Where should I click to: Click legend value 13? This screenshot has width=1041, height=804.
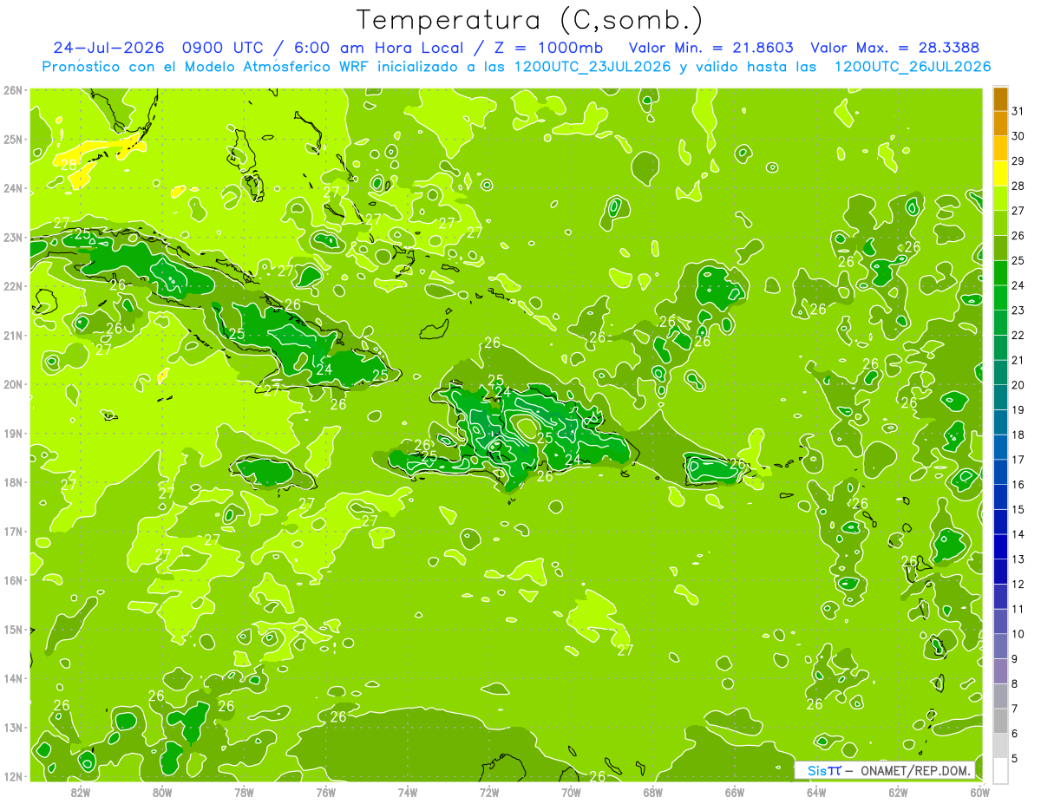coord(1018,559)
